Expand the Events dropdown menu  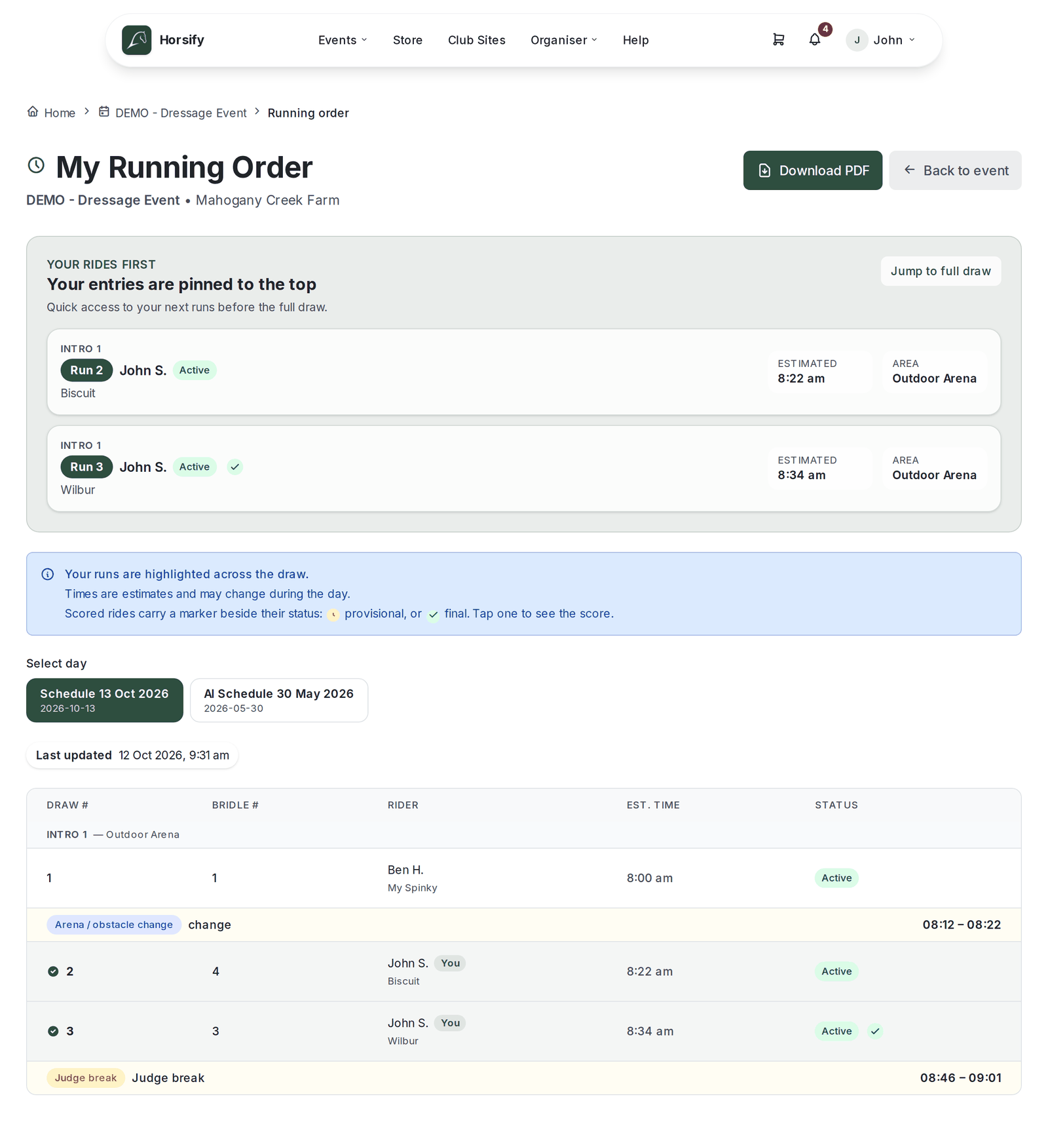tap(343, 40)
